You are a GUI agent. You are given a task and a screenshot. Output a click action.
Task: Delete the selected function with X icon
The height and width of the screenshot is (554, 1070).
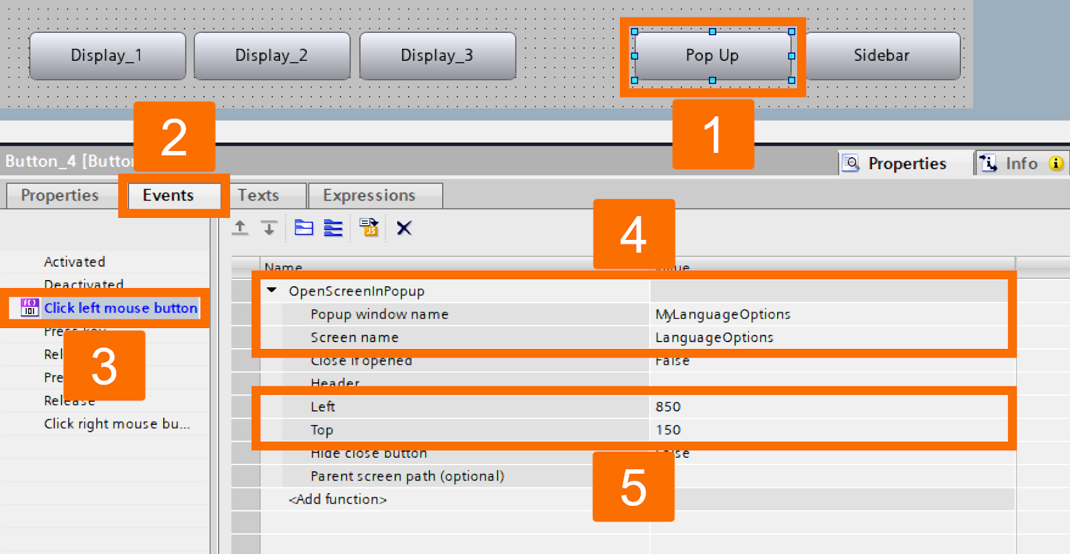click(404, 228)
